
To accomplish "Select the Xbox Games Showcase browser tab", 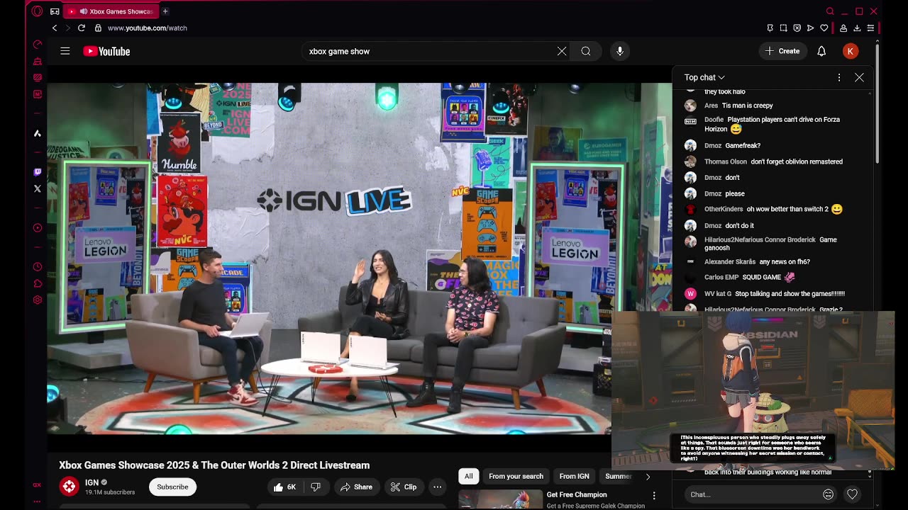I will coord(111,11).
